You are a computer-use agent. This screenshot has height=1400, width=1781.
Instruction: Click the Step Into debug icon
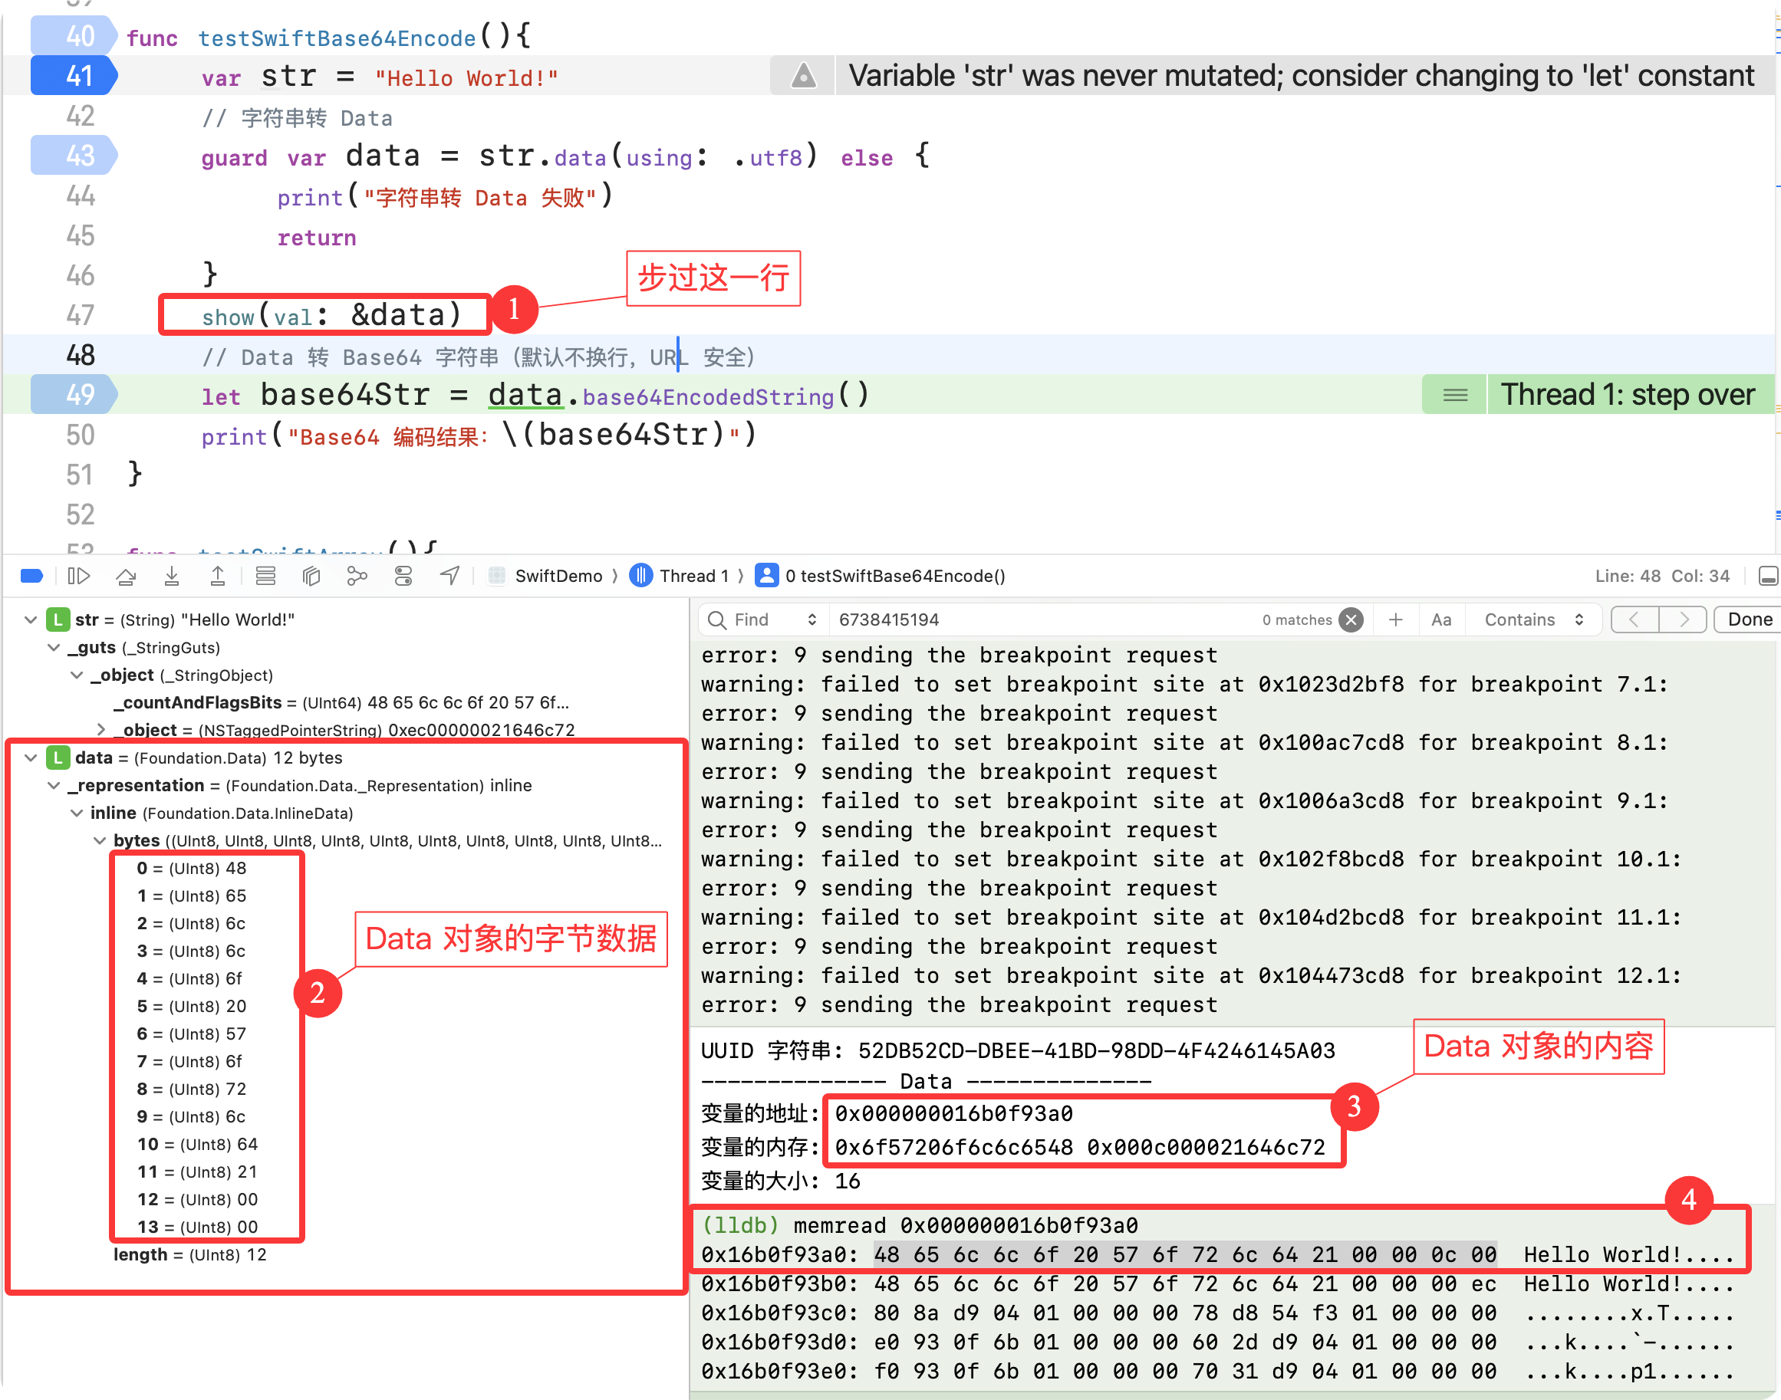coord(171,577)
